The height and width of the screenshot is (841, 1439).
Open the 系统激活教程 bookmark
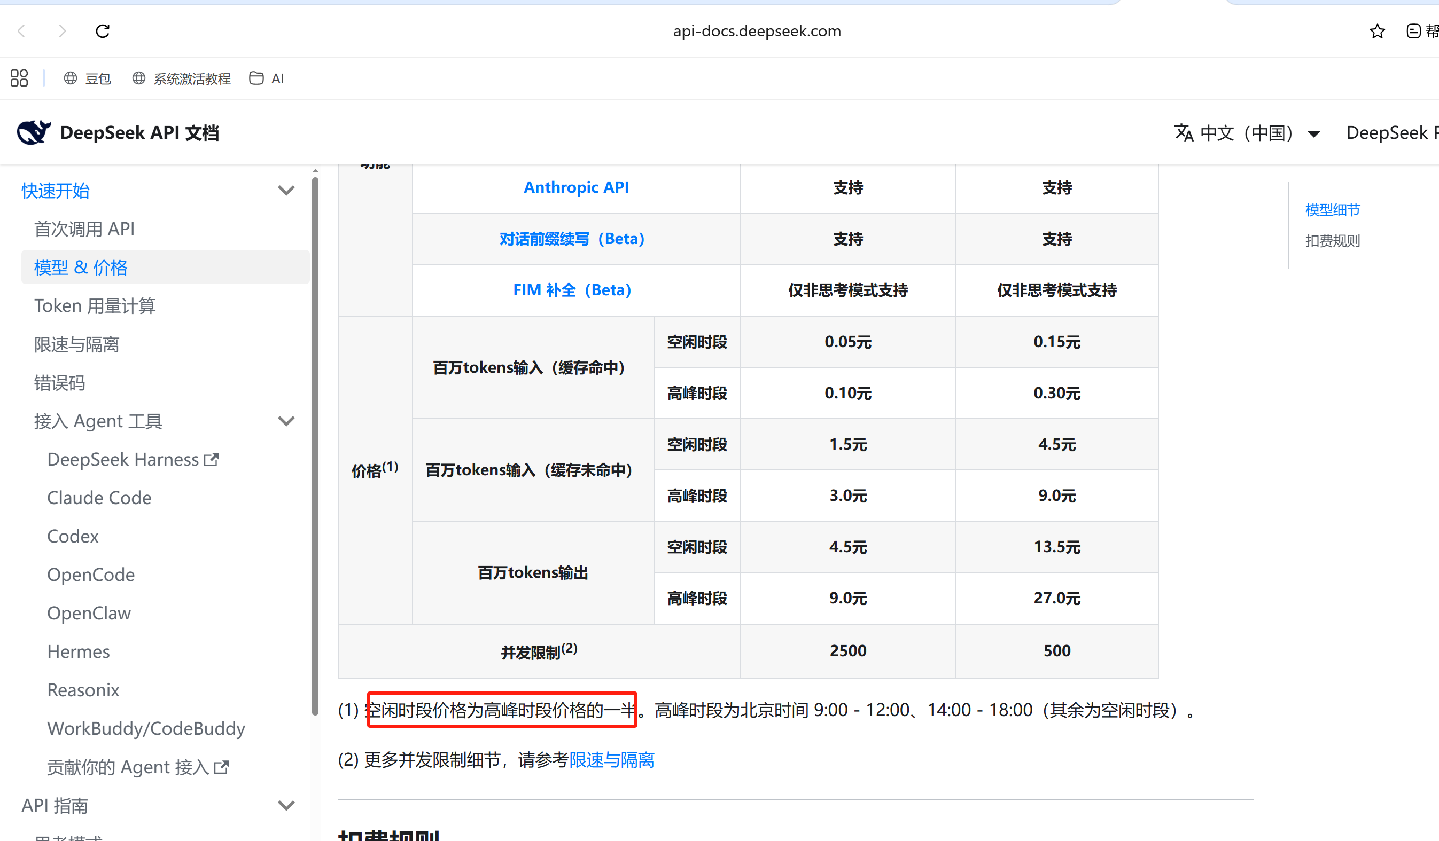coord(181,78)
